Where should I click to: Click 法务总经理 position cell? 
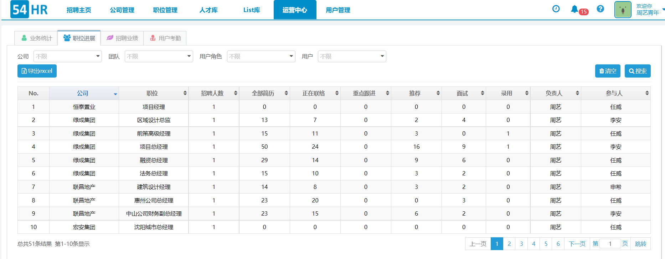154,173
